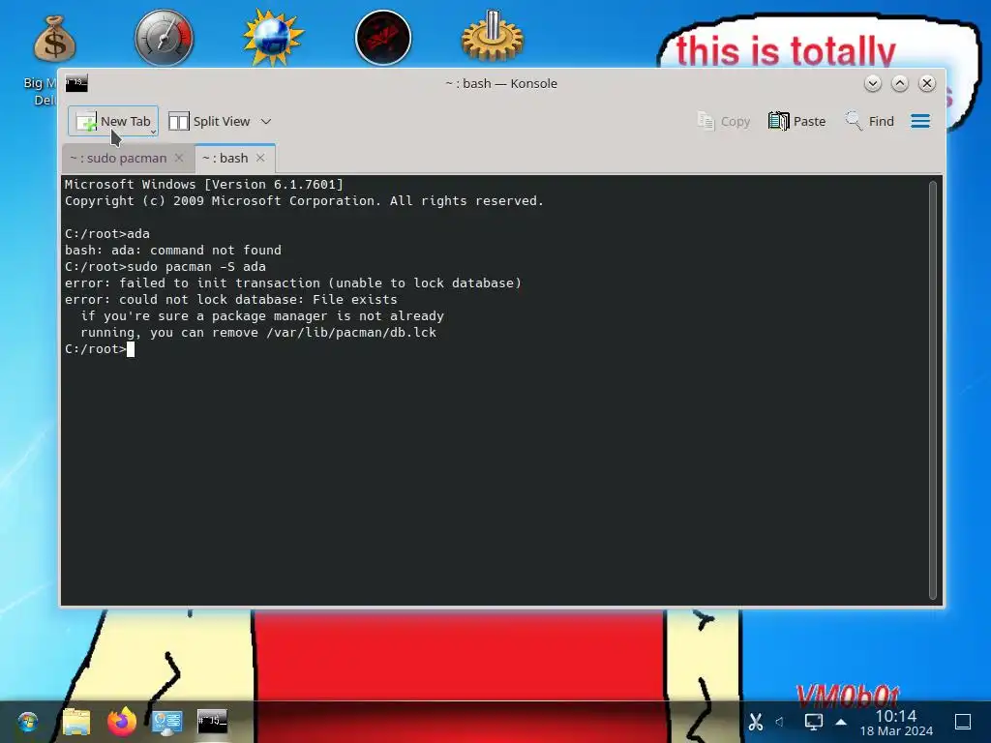This screenshot has width=991, height=743.
Task: Expand the Split View chevron
Action: 266,121
